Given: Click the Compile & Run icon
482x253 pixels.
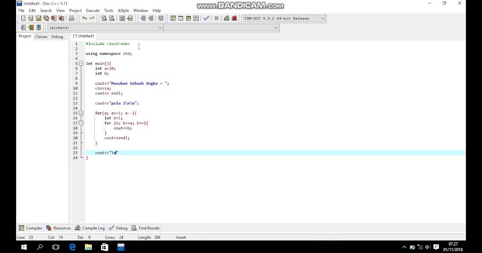Looking at the screenshot, I should tap(188, 18).
